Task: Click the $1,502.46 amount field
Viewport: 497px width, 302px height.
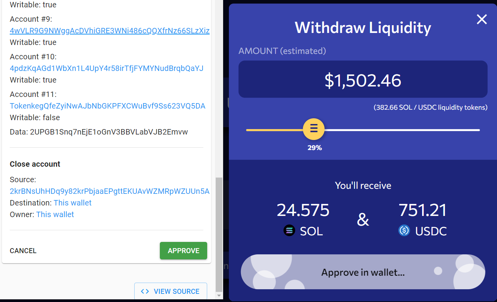Action: (x=363, y=79)
